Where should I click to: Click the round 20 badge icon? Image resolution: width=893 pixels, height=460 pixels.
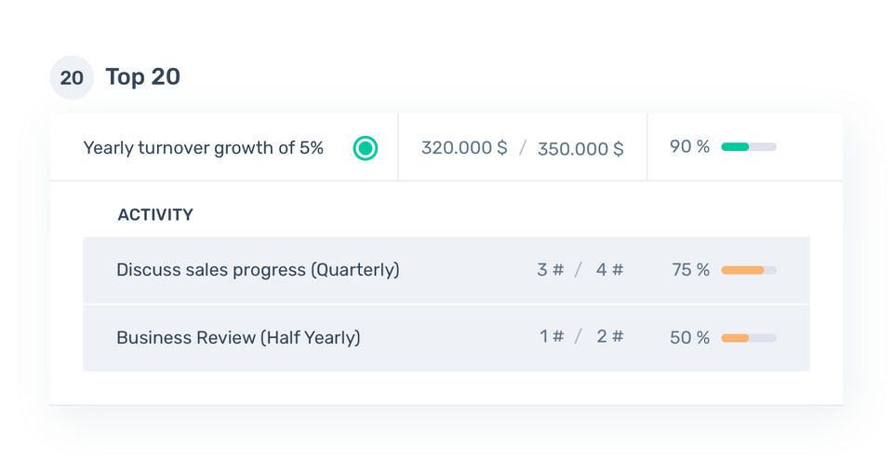[72, 77]
